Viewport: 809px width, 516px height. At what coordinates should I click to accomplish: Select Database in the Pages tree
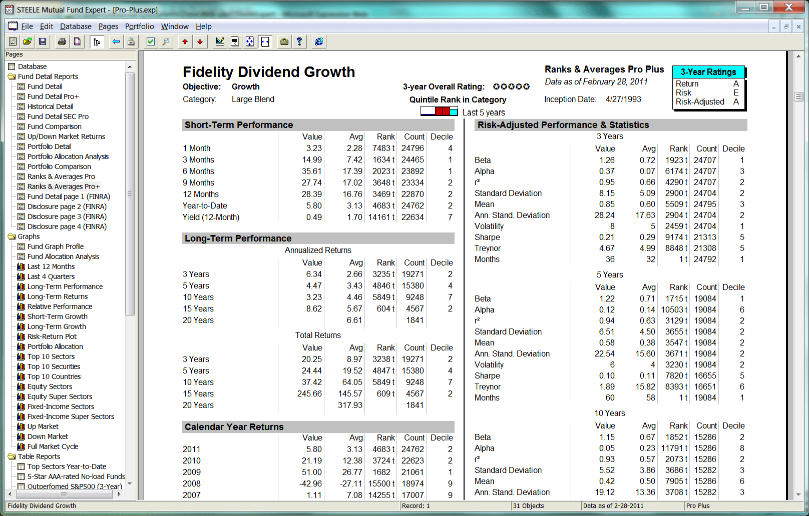[32, 66]
